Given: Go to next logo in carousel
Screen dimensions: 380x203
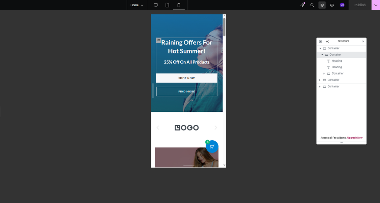Looking at the screenshot, I should 216,128.
